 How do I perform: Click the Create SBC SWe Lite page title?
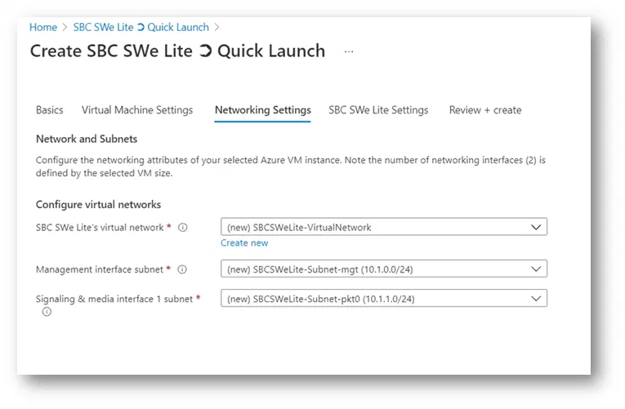point(177,51)
